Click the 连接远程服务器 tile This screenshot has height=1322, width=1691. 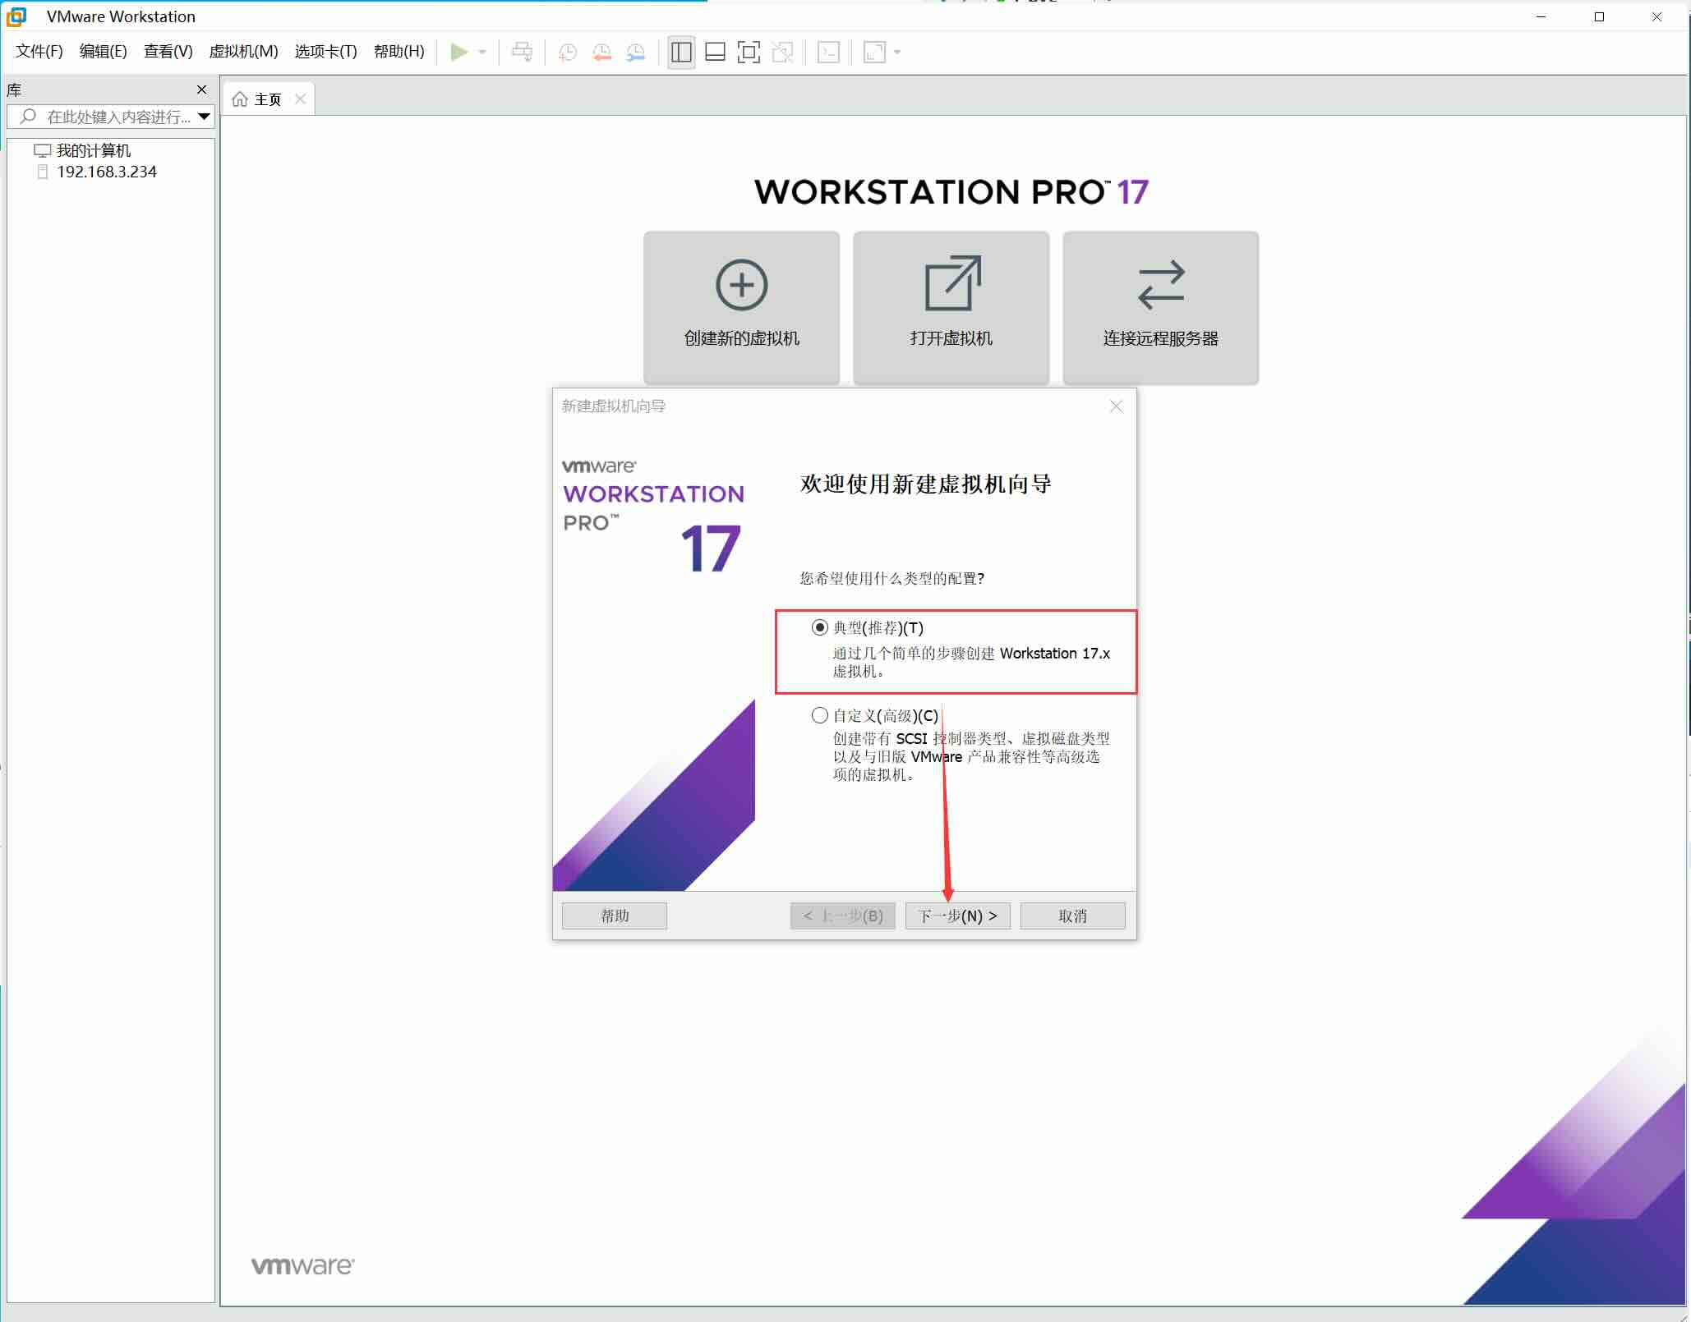pyautogui.click(x=1161, y=307)
